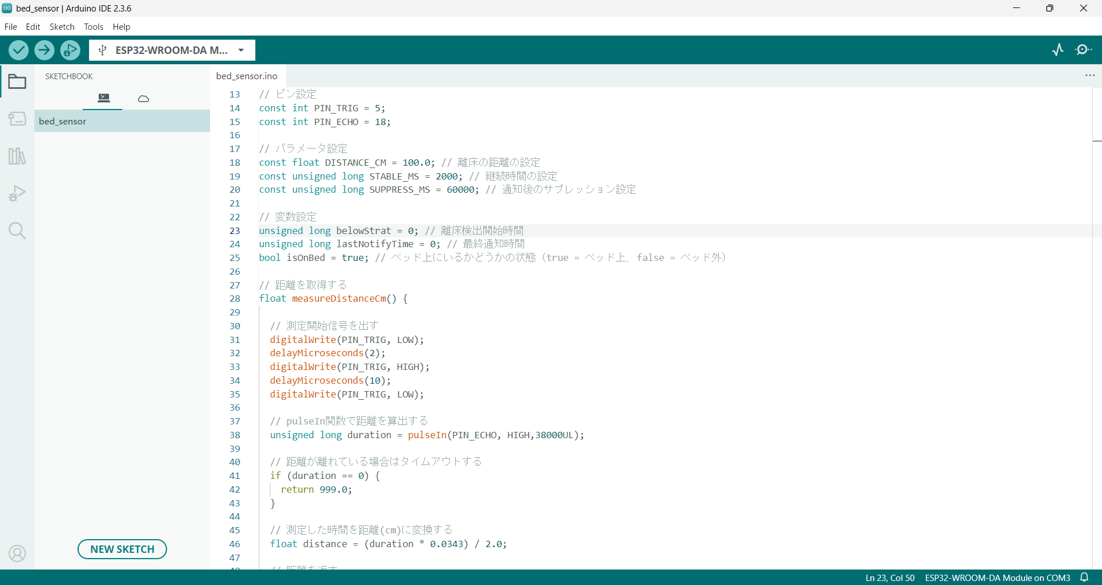The image size is (1102, 585).
Task: Click 'digitalWrite(PIN_TRIG, HIGH);' on line 33
Action: [350, 367]
